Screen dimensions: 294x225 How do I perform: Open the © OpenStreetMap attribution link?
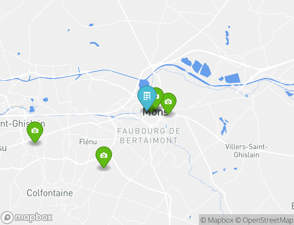tap(264, 220)
